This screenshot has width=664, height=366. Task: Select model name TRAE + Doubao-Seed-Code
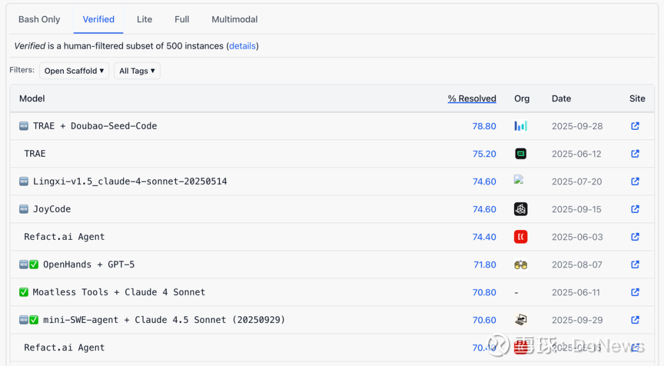95,126
